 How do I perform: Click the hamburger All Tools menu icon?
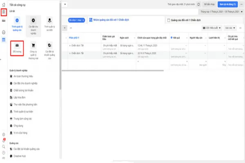pyautogui.click(x=4, y=12)
